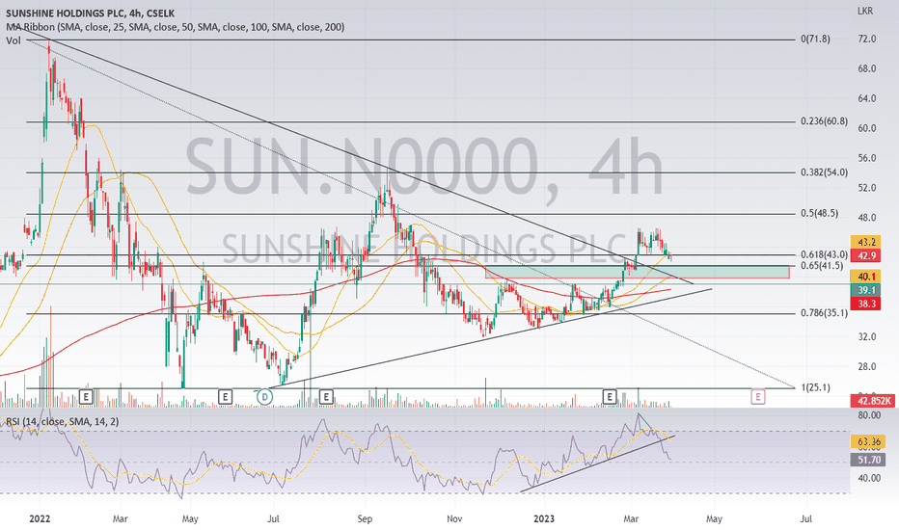Viewport: 899px width, 530px height.
Task: Select the RSI (14, close, SMA, 14, 2) legend
Action: [63, 422]
